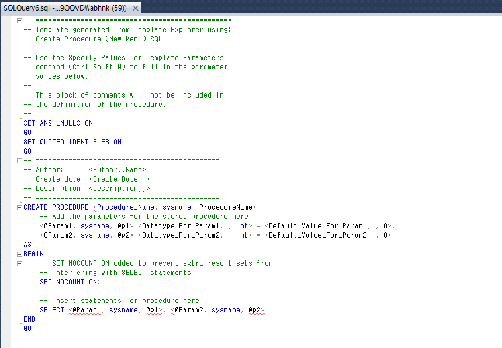This screenshot has width=502, height=348.
Task: Collapse the CREATE PROCEDURE region
Action: 20,207
